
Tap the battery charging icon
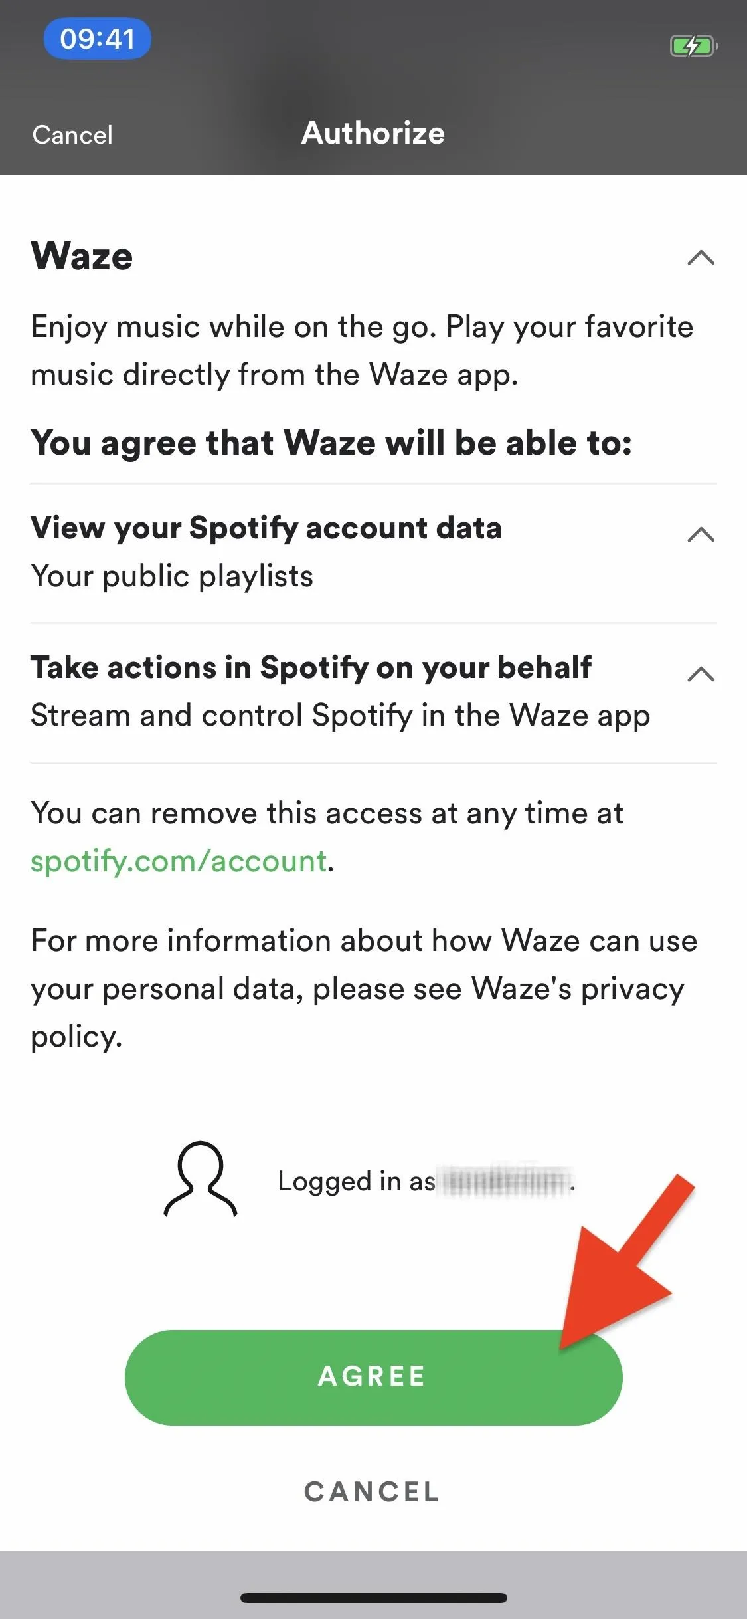pos(694,46)
